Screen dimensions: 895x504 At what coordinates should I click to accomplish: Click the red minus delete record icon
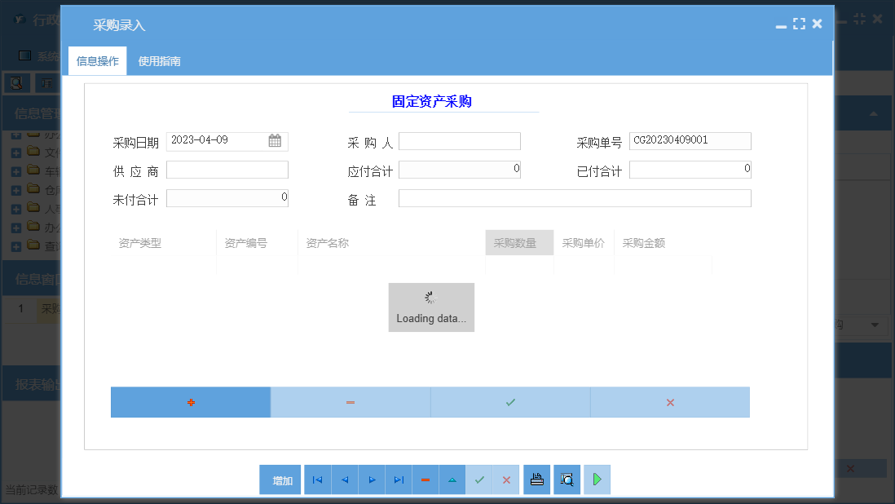tap(425, 480)
